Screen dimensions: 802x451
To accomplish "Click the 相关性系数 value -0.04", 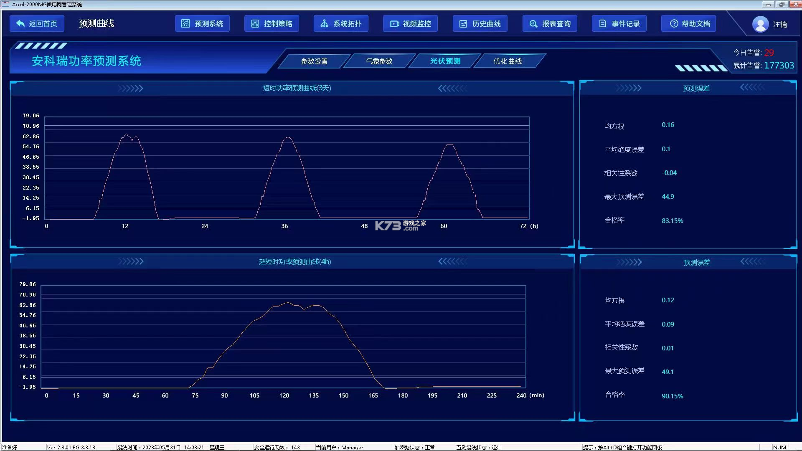I will coord(669,173).
